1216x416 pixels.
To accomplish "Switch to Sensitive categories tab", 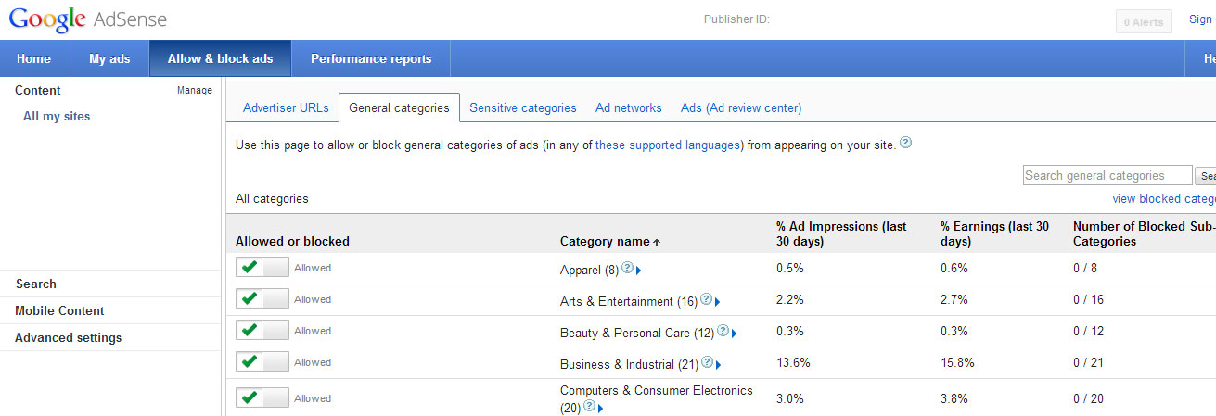I will click(x=523, y=108).
